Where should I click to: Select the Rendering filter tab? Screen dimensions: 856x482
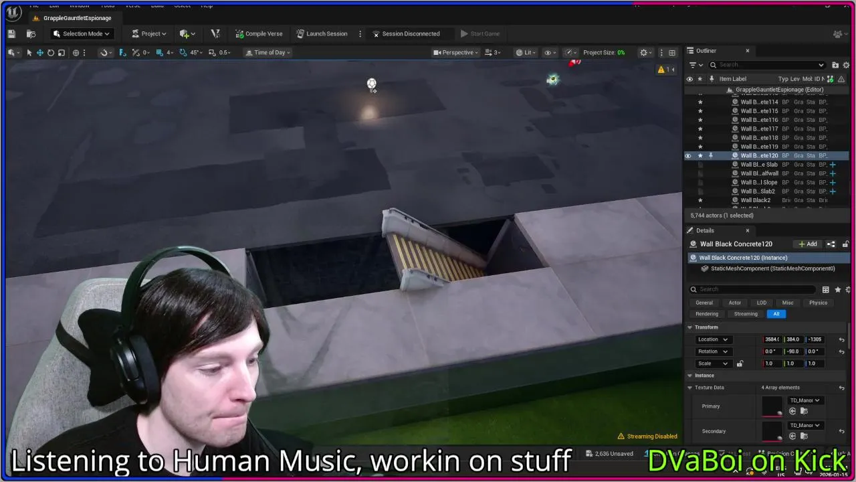pos(707,314)
